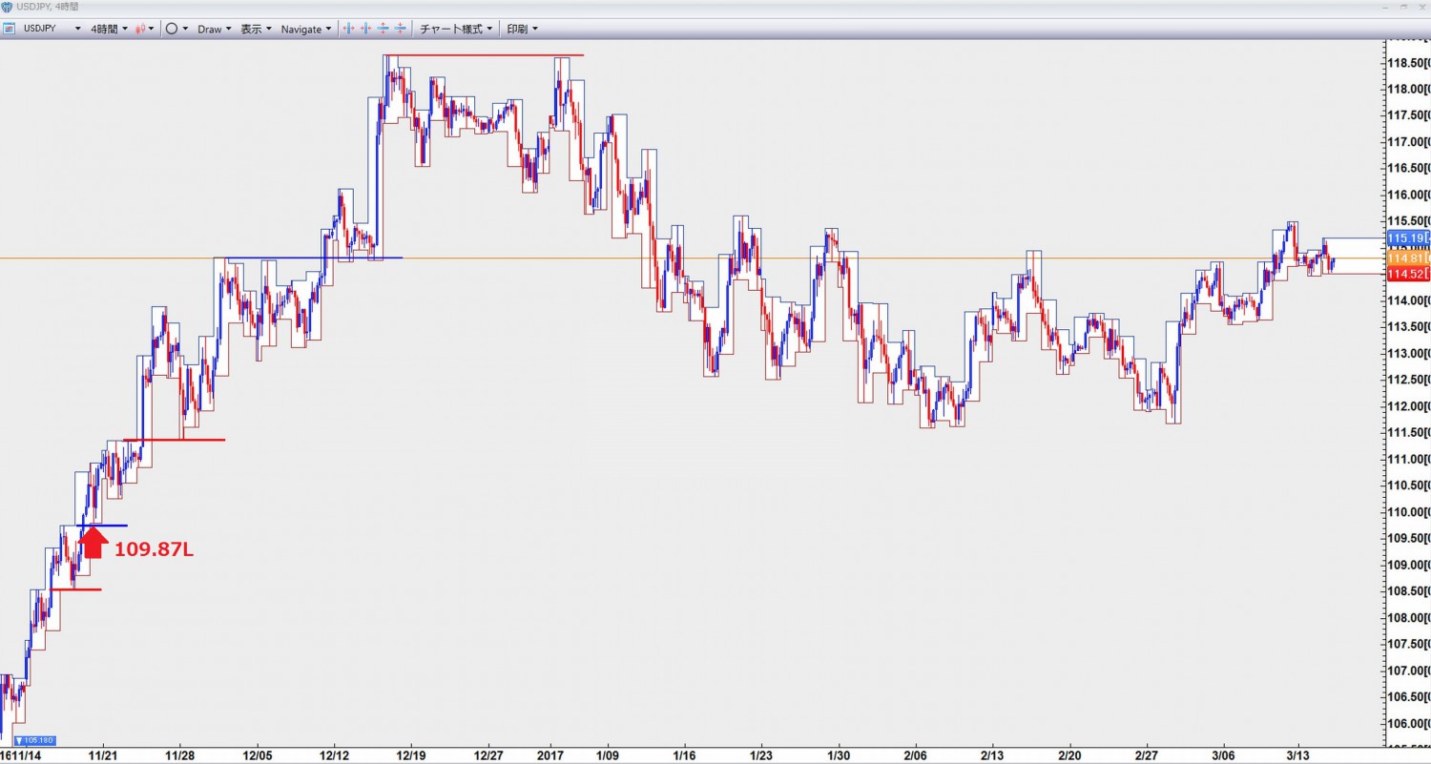1431x764 pixels.
Task: Select the red arrow at 109.87L
Action: coord(92,542)
